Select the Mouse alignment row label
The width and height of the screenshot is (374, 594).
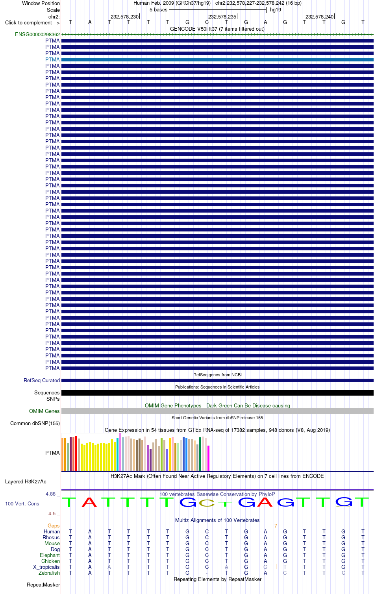(52, 543)
